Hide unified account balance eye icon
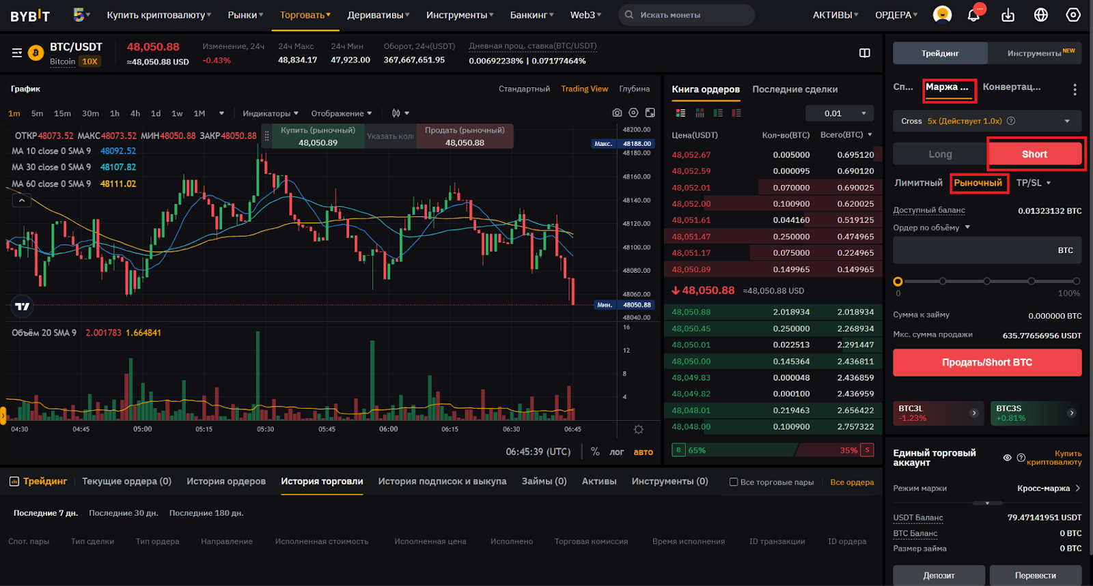Image resolution: width=1093 pixels, height=586 pixels. (1007, 458)
